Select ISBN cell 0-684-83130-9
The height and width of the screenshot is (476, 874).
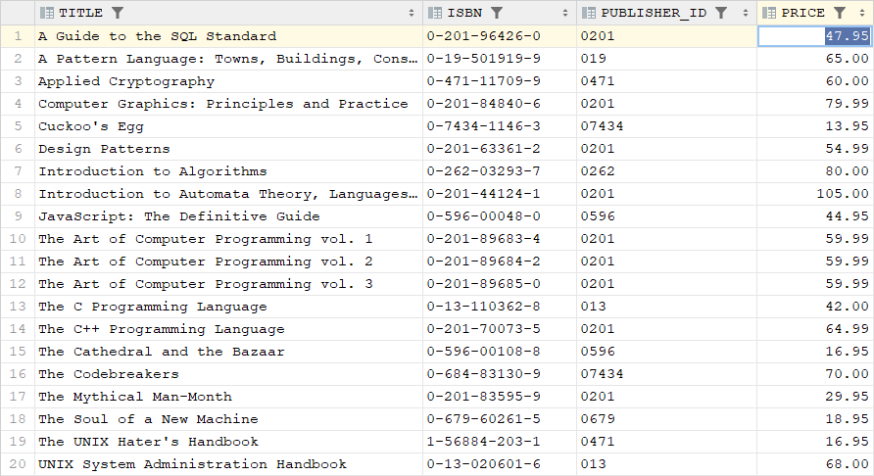pyautogui.click(x=500, y=374)
